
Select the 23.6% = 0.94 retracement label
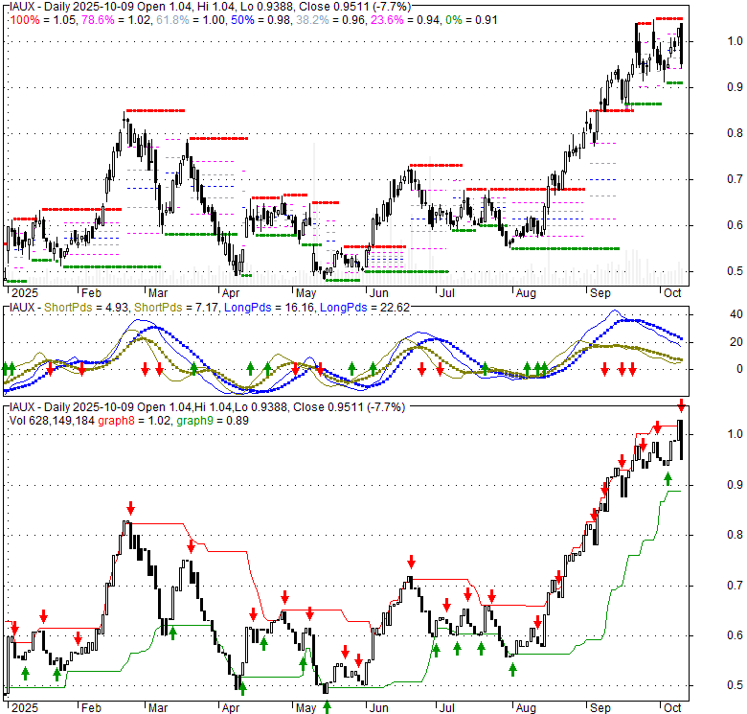coord(405,20)
